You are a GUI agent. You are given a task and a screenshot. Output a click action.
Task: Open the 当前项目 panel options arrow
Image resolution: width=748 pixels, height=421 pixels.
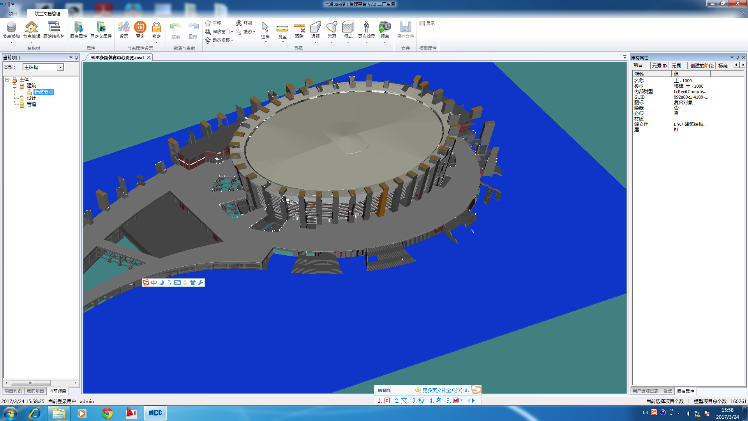click(x=71, y=57)
